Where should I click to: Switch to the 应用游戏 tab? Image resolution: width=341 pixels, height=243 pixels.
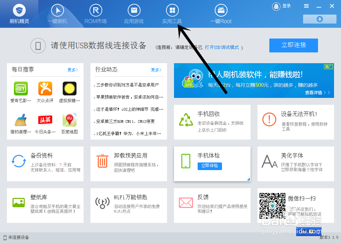(x=134, y=14)
